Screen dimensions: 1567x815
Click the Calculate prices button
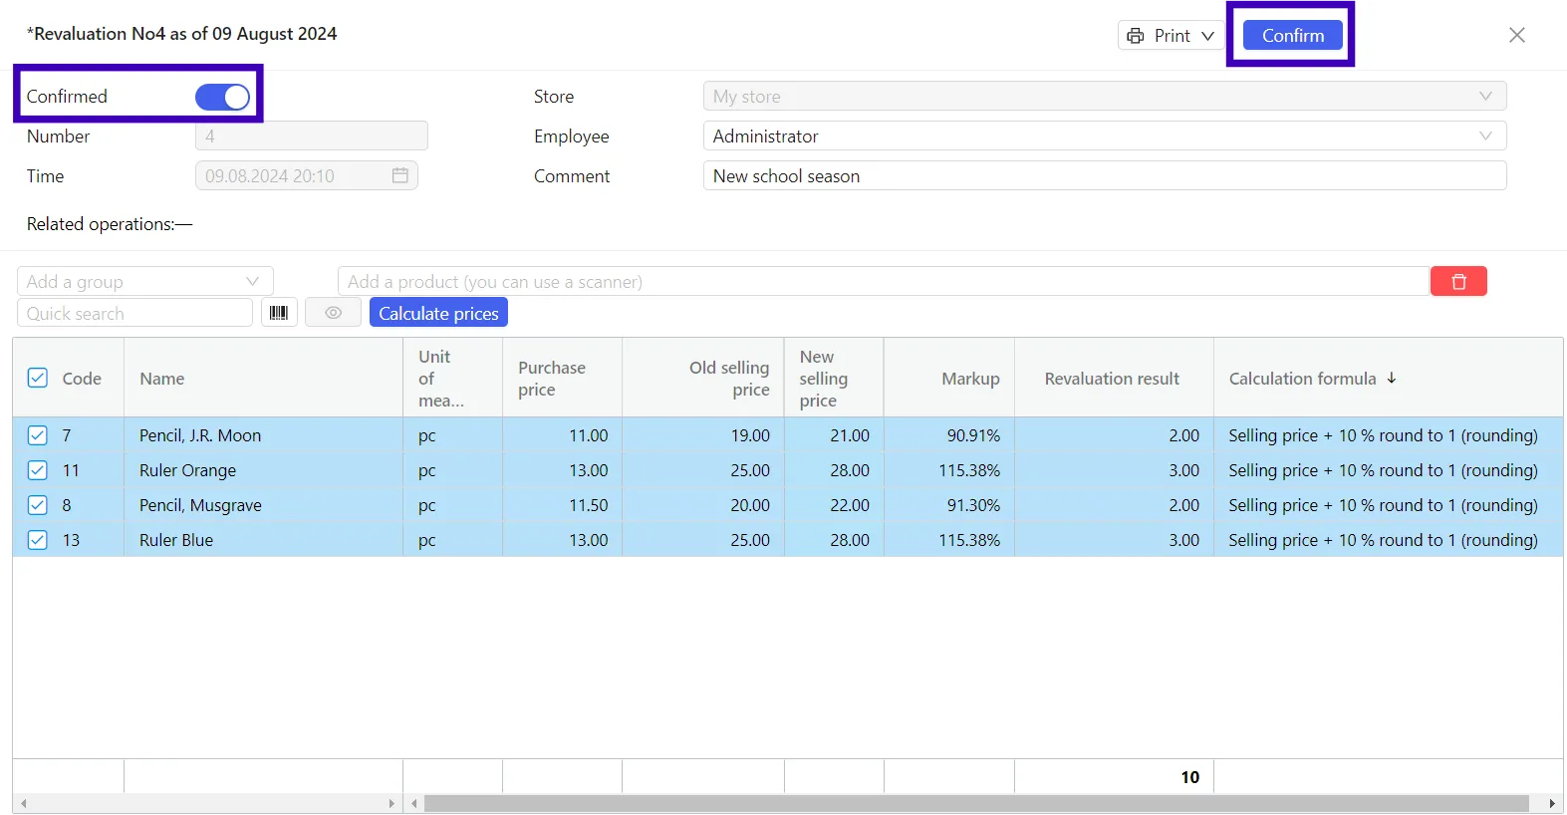coord(438,313)
